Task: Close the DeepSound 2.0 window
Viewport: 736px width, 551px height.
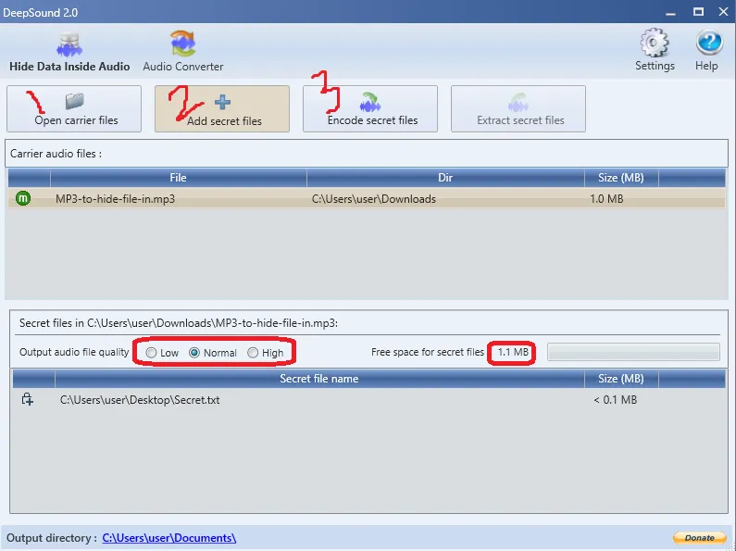Action: (x=723, y=12)
